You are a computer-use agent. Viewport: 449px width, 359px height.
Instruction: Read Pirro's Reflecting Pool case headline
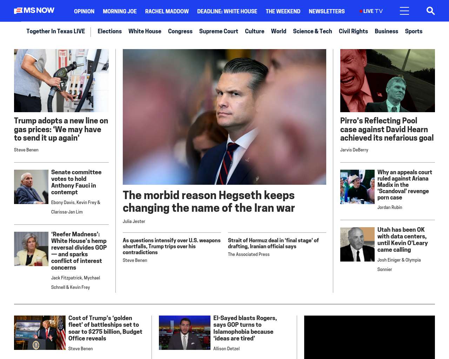click(x=387, y=129)
